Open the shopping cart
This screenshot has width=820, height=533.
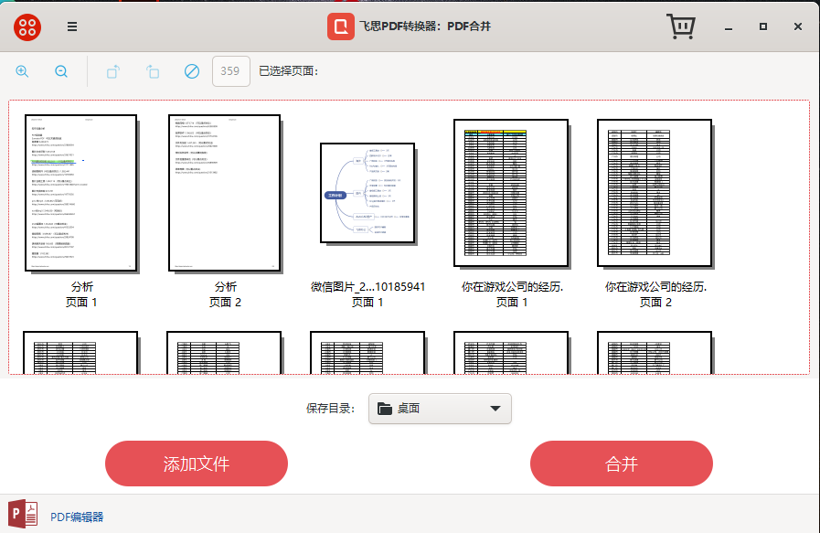click(680, 27)
